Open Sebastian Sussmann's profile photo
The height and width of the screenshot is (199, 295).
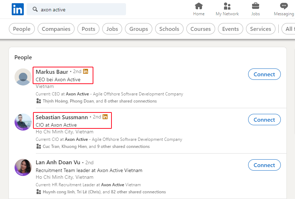pyautogui.click(x=23, y=122)
